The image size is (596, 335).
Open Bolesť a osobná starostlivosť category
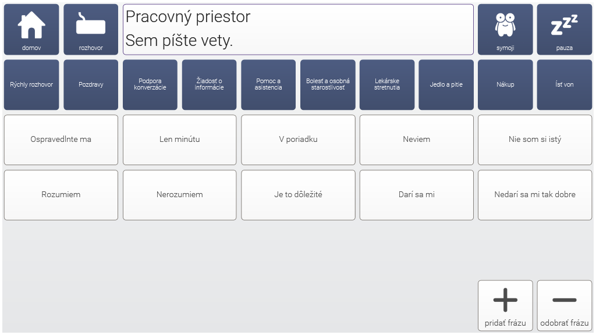[x=328, y=85]
